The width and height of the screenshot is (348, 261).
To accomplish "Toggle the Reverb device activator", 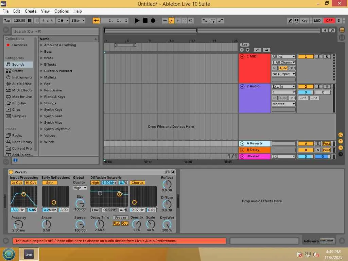I will 11,172.
